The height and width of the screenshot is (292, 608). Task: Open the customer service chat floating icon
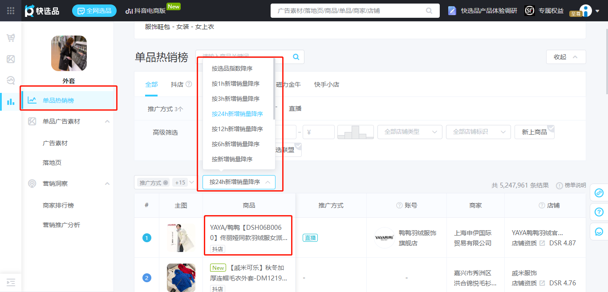(599, 232)
